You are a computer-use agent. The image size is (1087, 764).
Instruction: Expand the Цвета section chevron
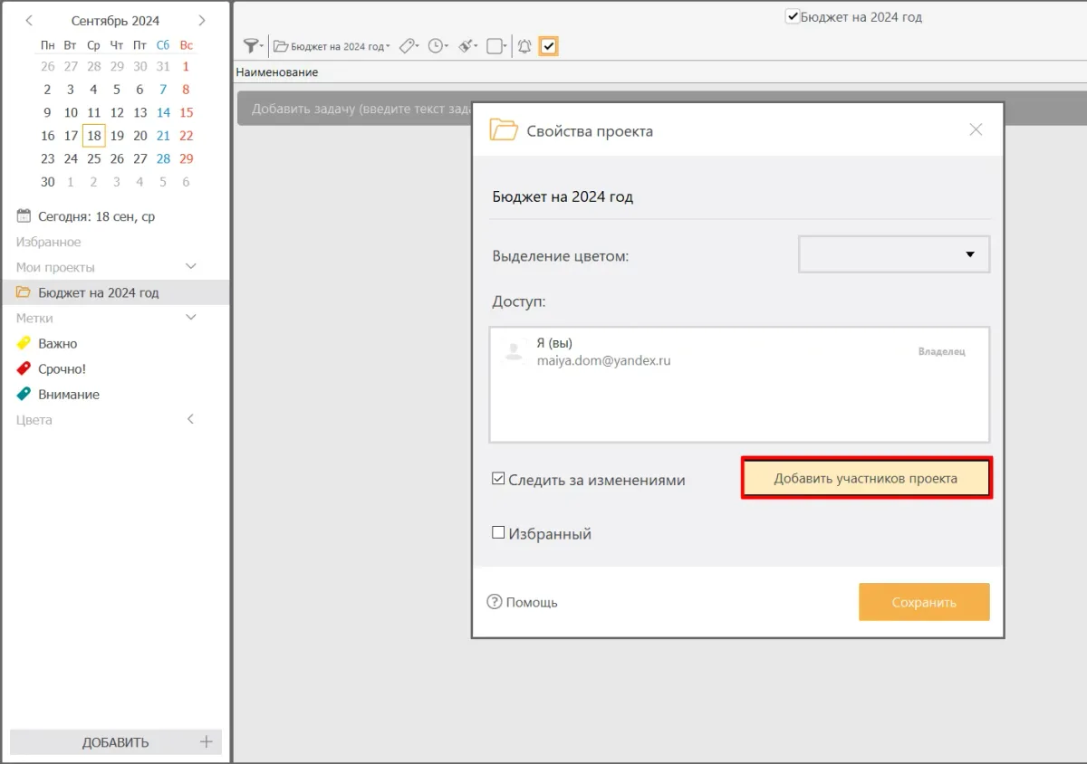[x=190, y=420]
